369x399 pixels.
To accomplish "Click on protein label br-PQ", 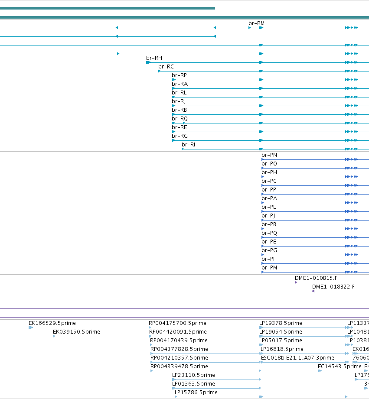I will coord(269,233).
